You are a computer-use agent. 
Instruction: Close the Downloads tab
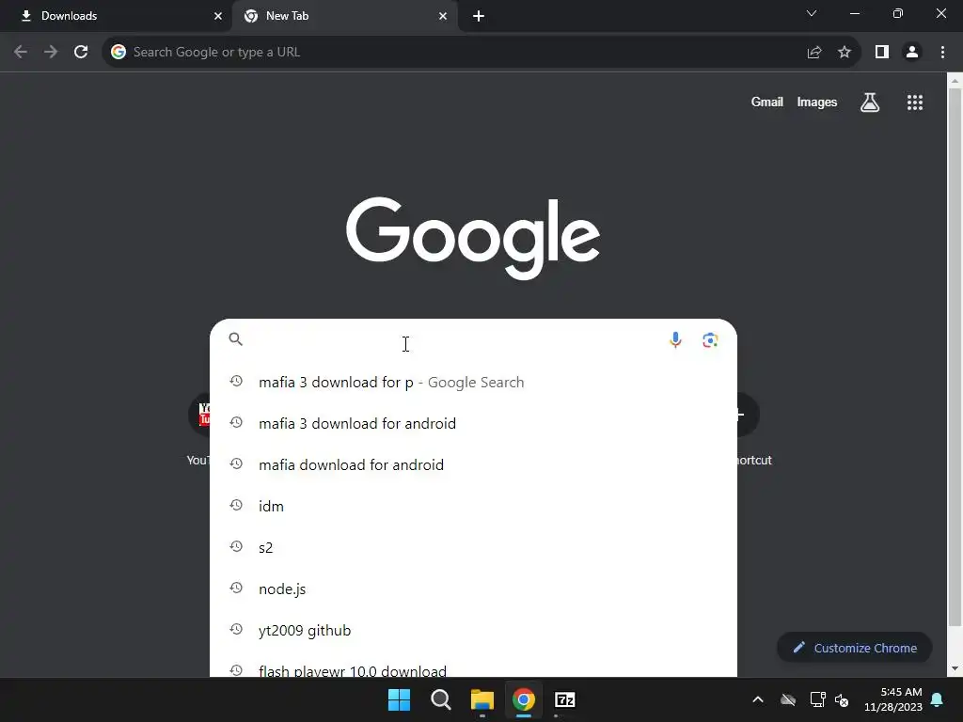click(218, 16)
